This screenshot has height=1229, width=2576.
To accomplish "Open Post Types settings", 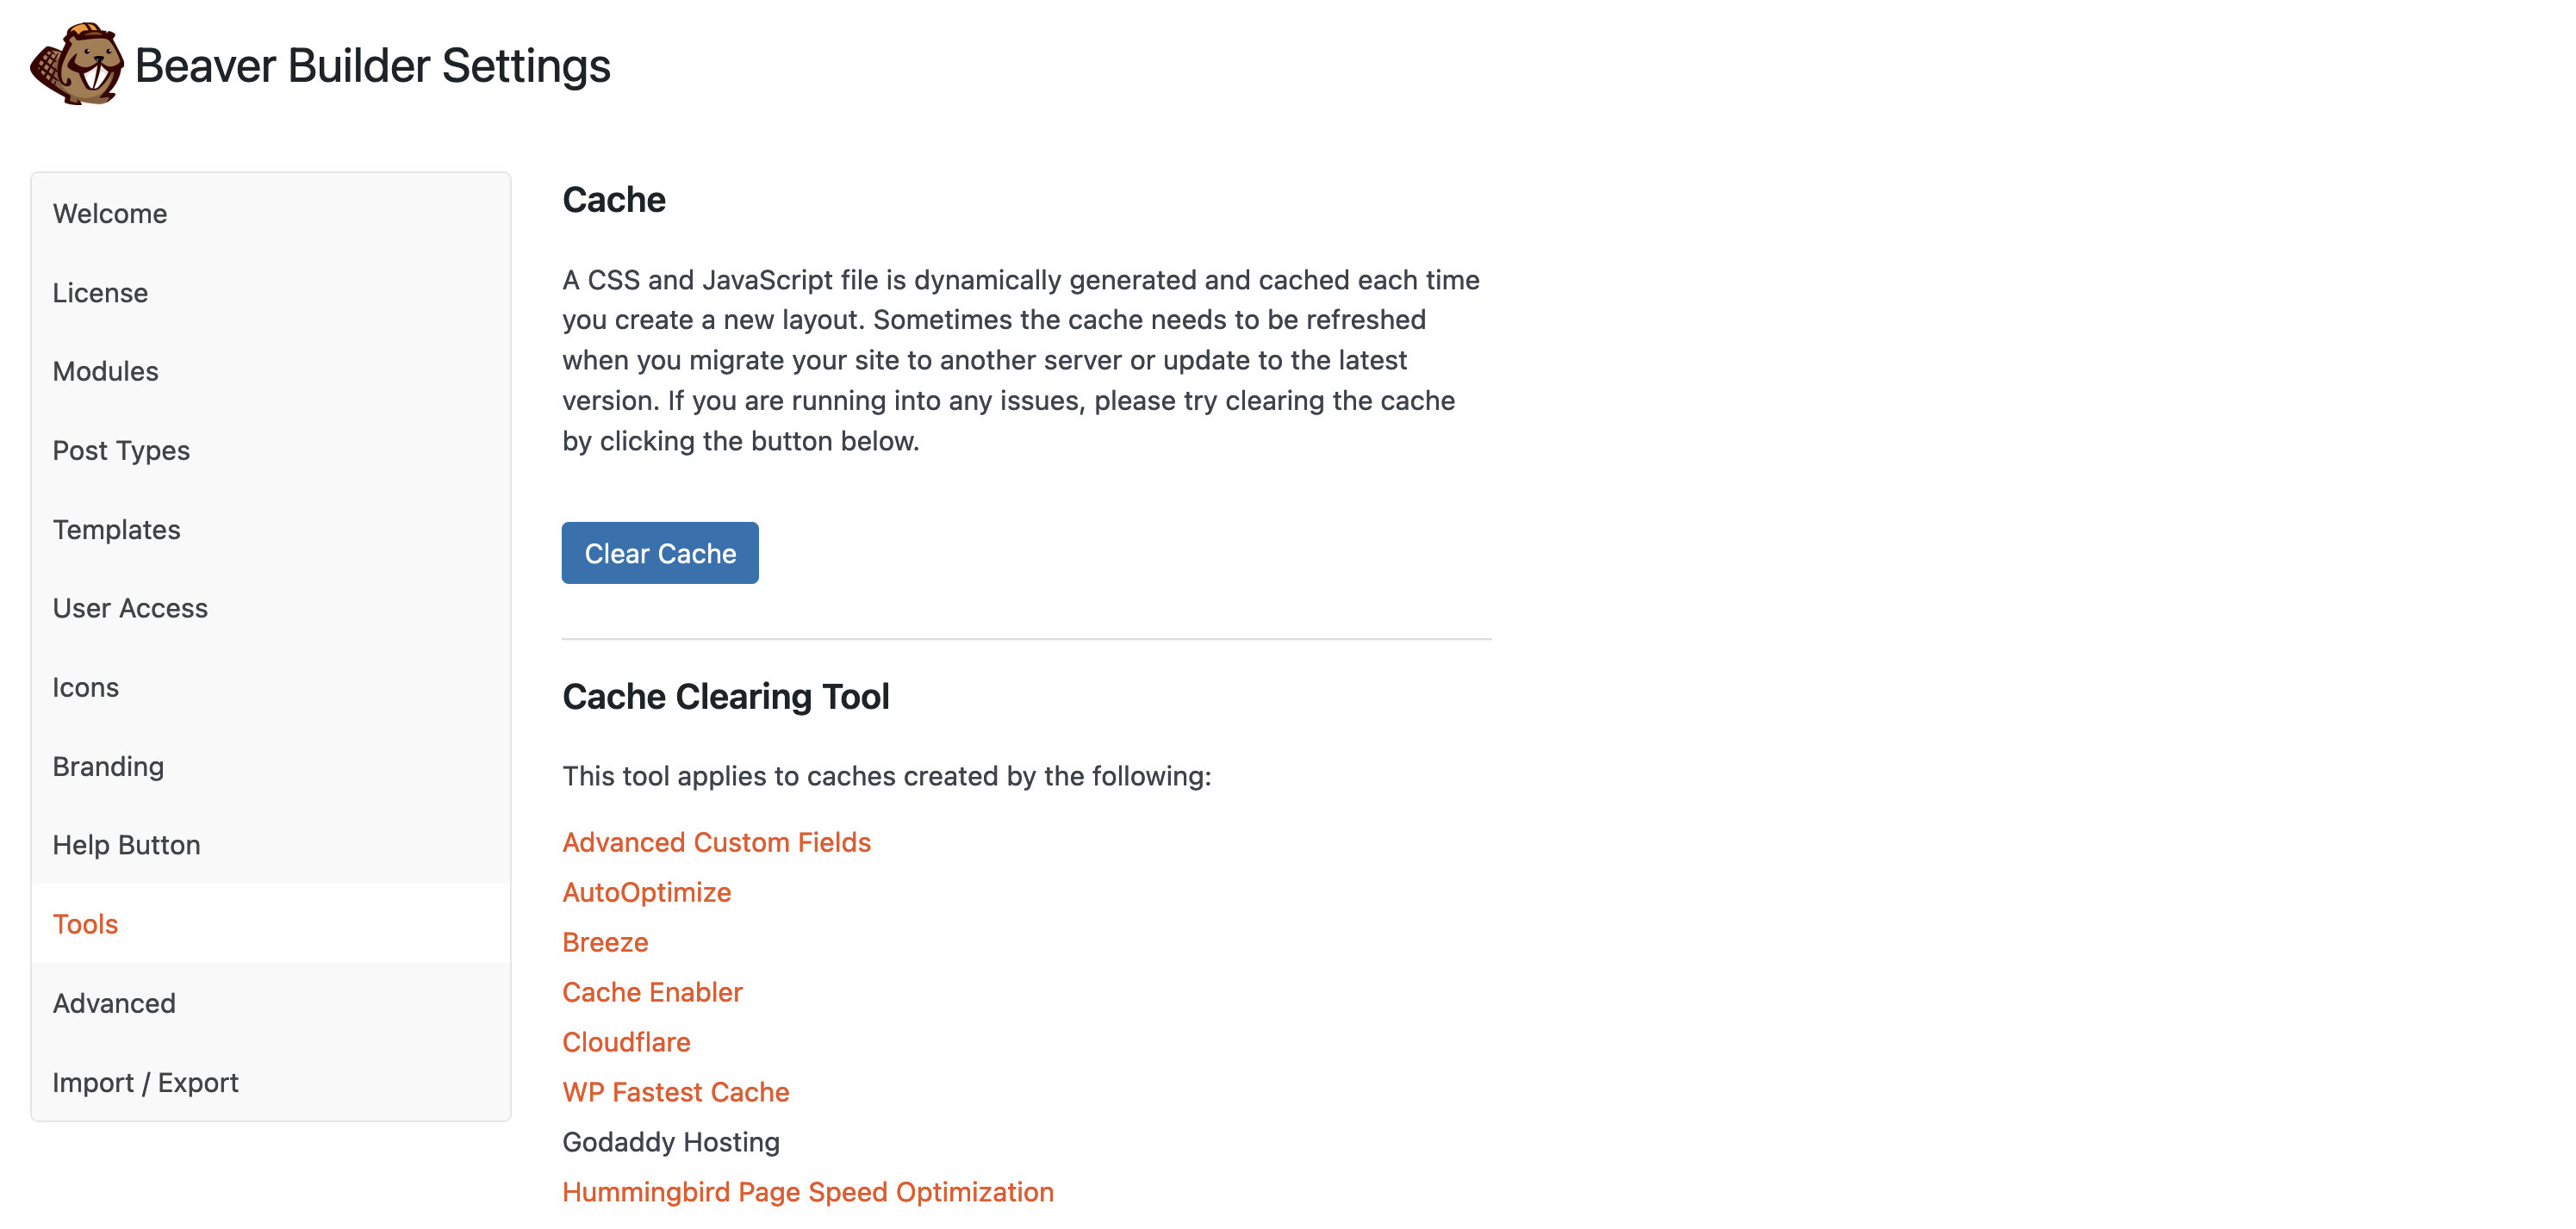I will (121, 450).
